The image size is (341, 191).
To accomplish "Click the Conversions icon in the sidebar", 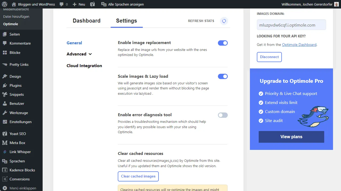I will tap(5, 179).
